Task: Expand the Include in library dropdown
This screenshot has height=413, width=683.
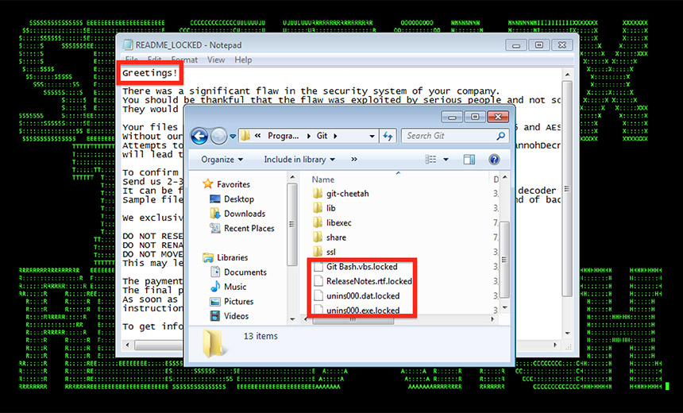Action: pos(299,160)
